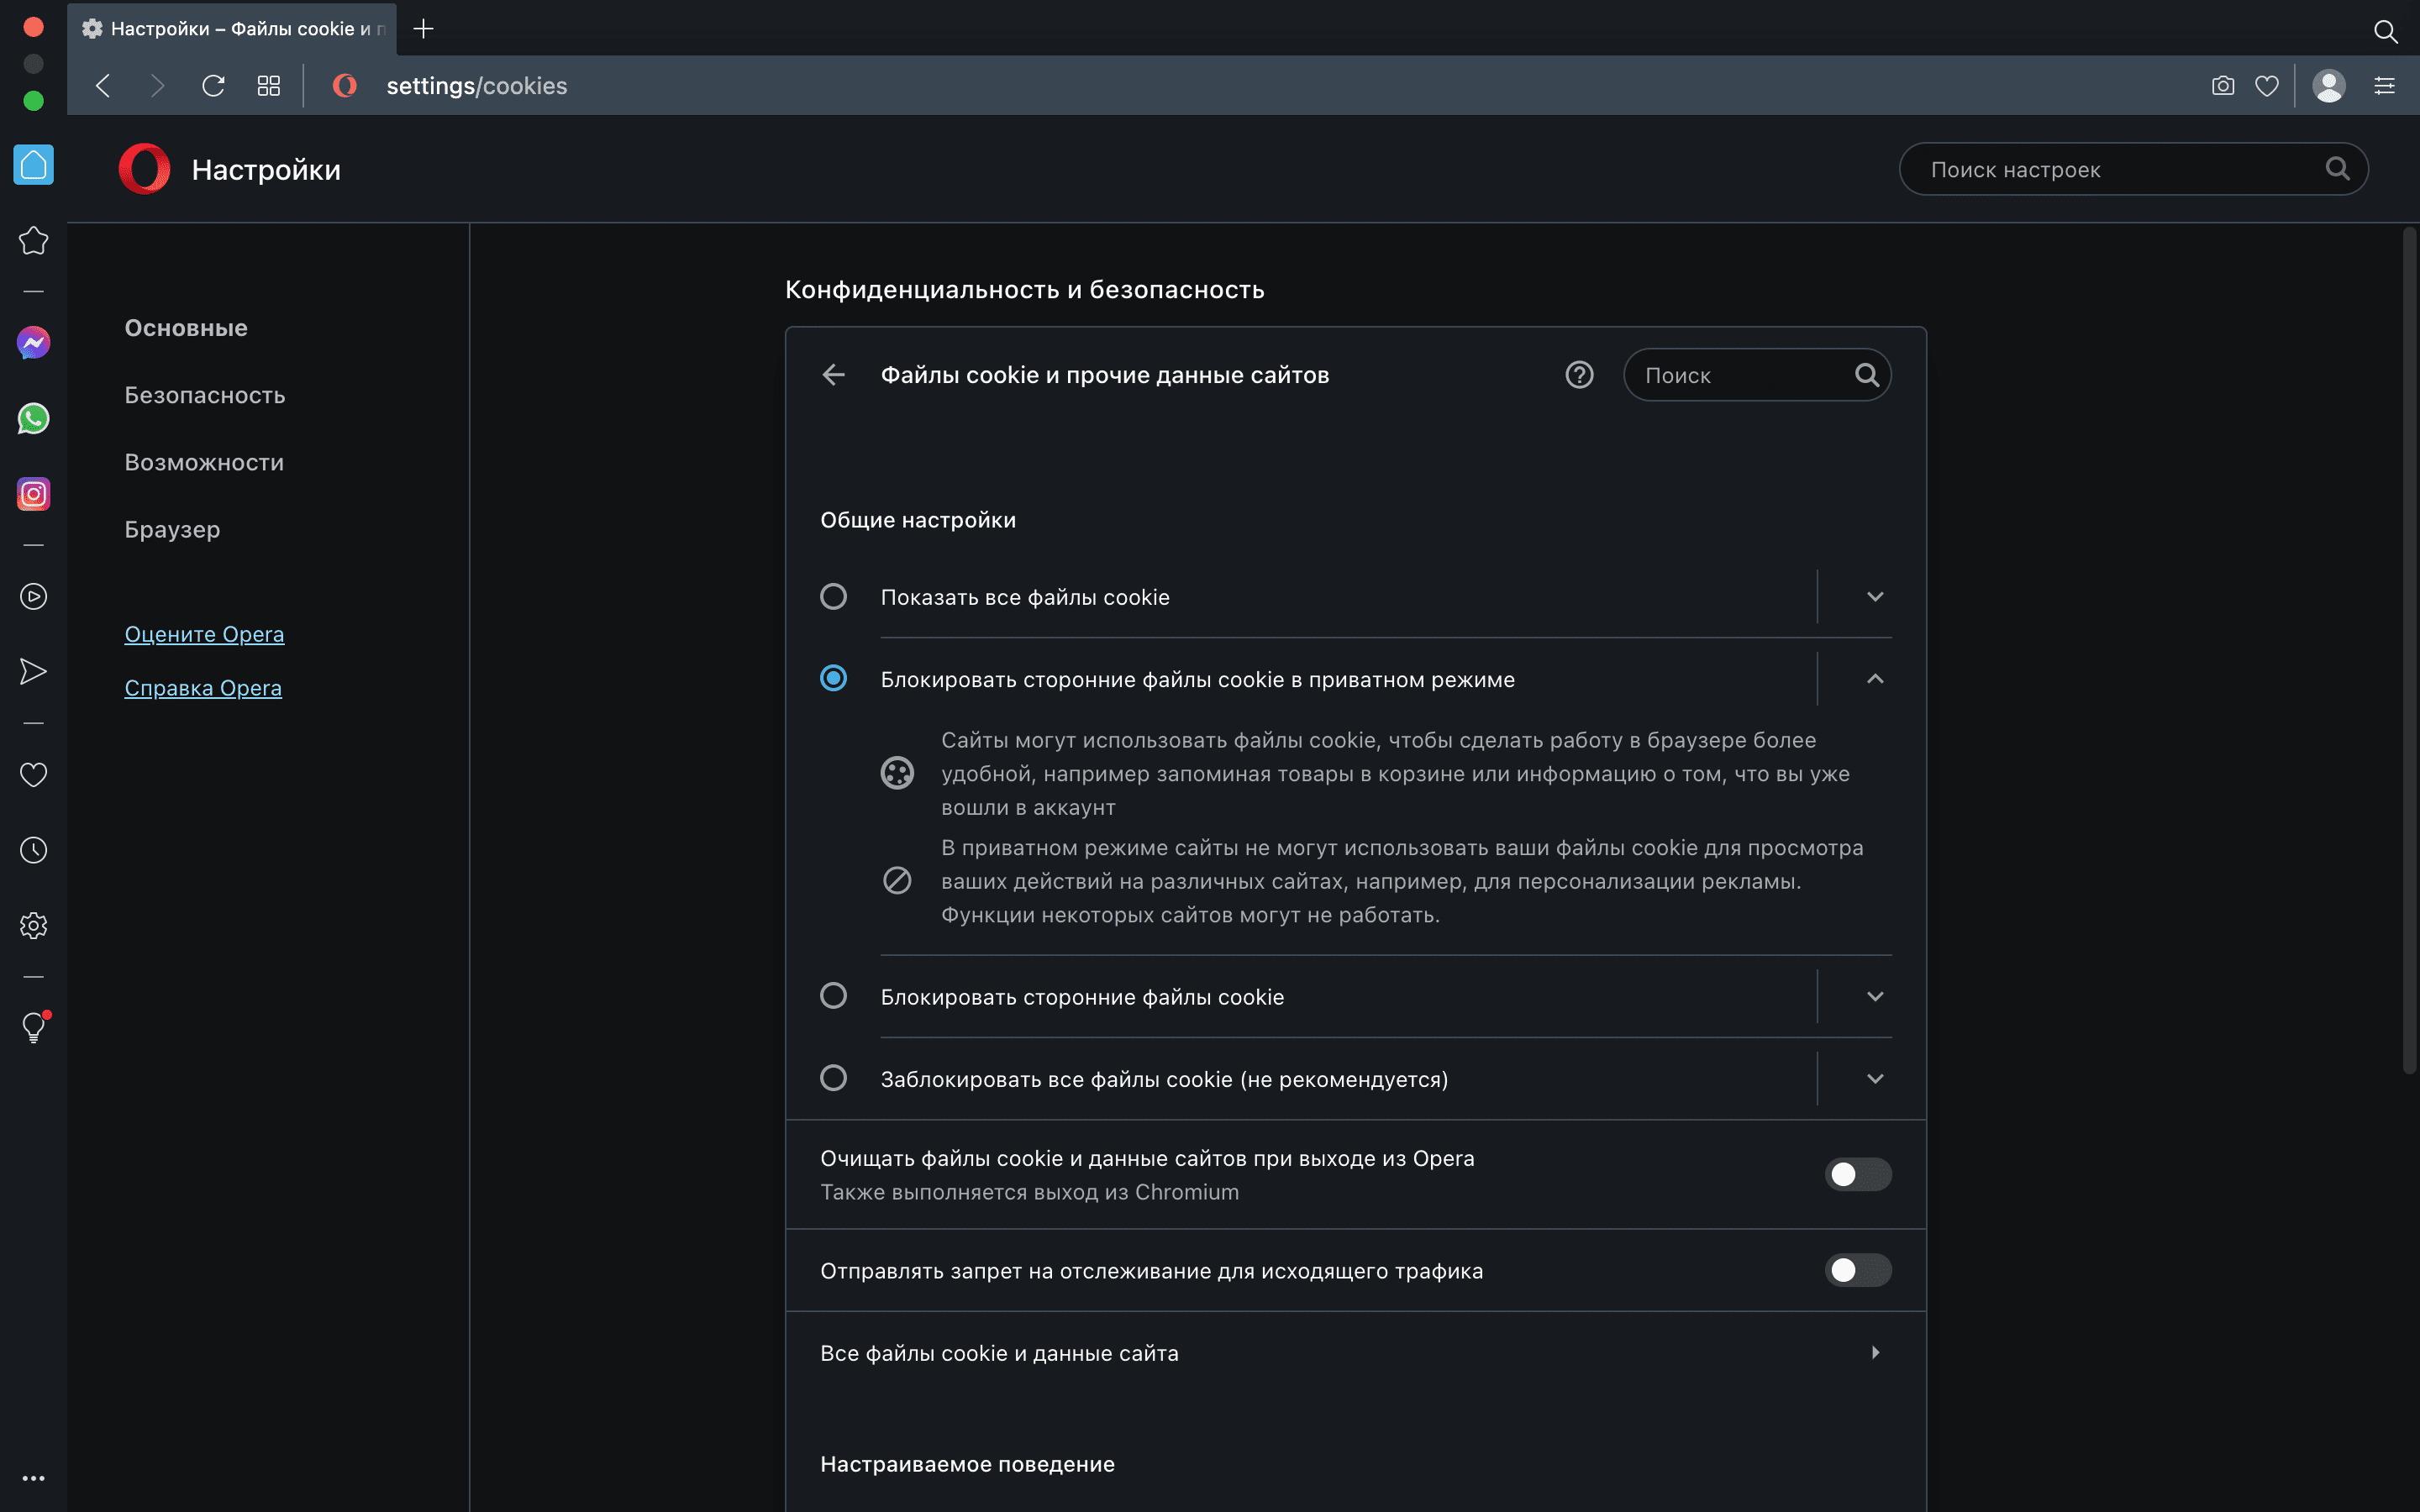Enable the do-not-track request toggle
The image size is (2420, 1512).
point(1857,1270)
